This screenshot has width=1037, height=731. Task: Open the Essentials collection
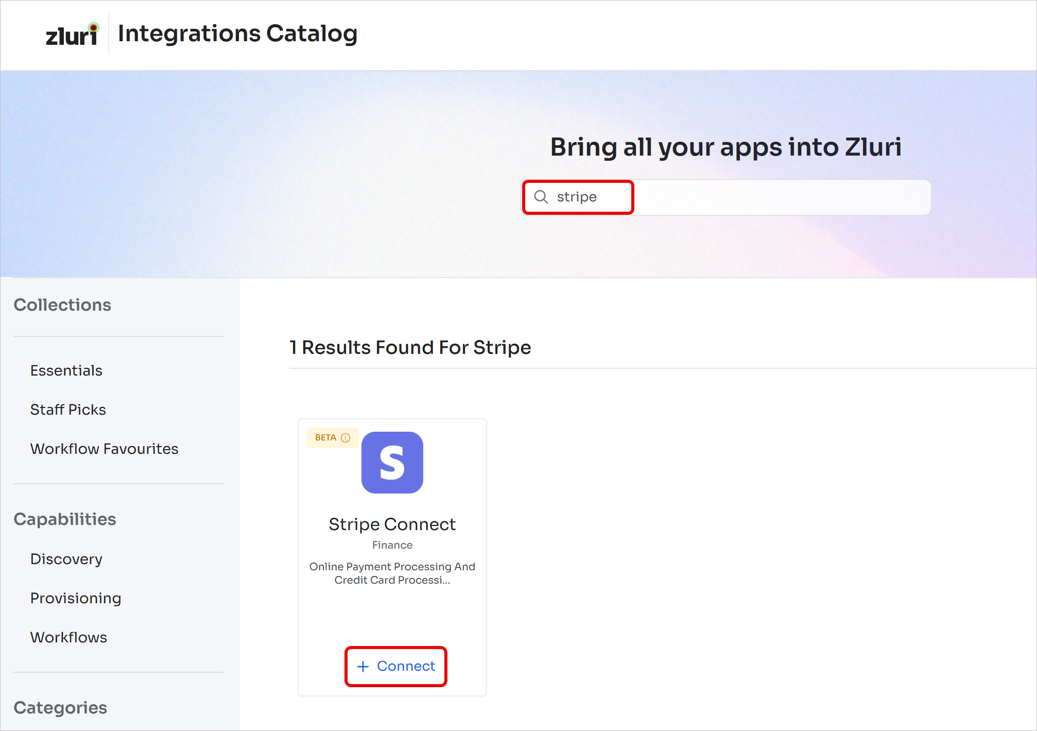pos(66,370)
